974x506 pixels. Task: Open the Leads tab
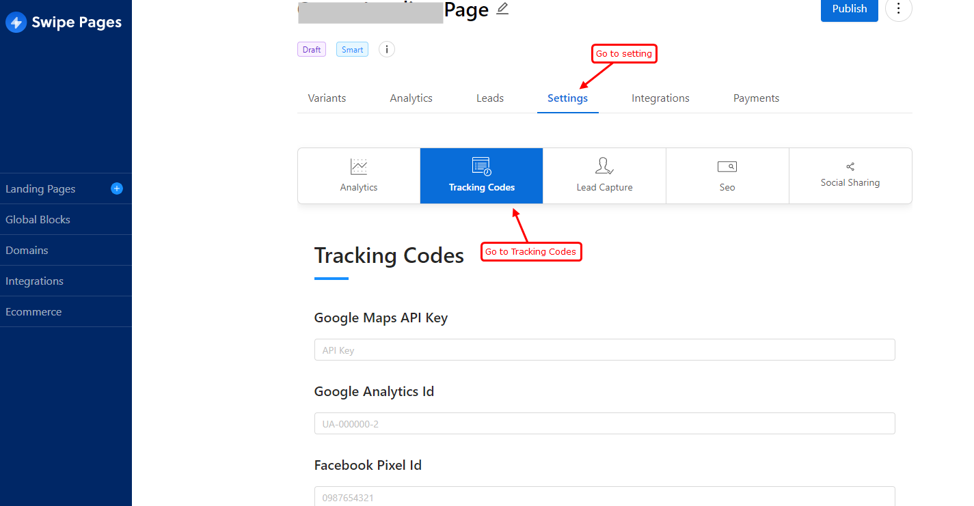[x=490, y=98]
